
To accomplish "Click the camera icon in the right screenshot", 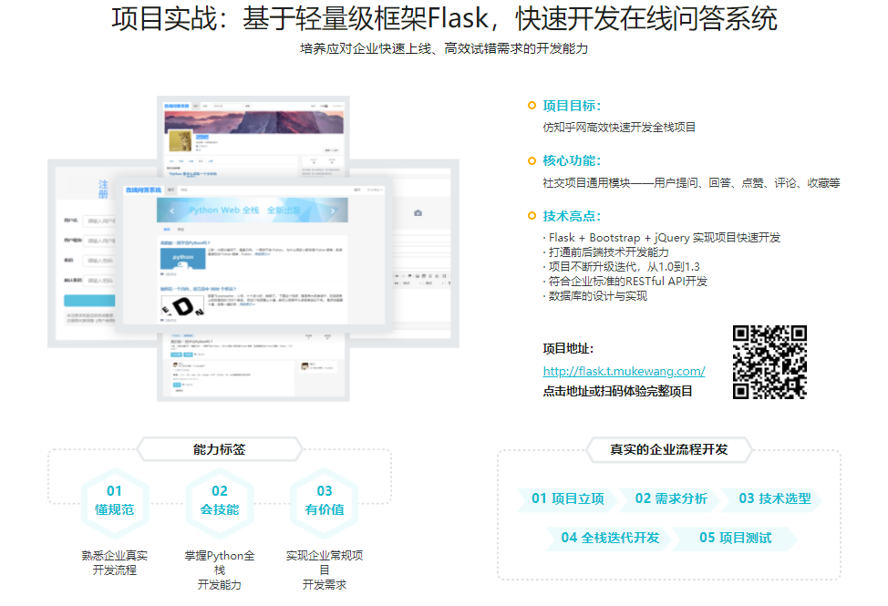I will click(418, 212).
